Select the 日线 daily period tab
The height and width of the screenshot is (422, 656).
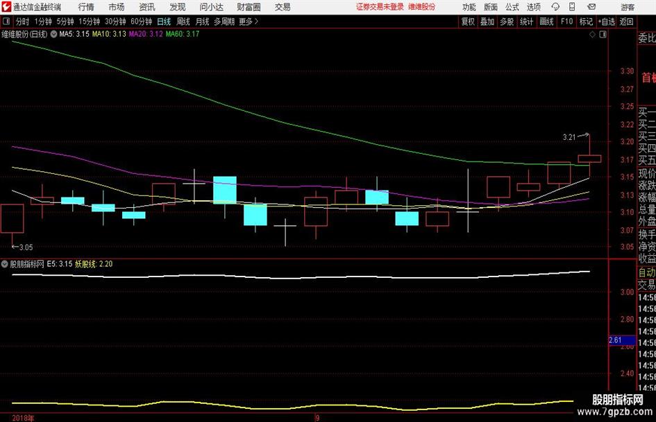164,21
